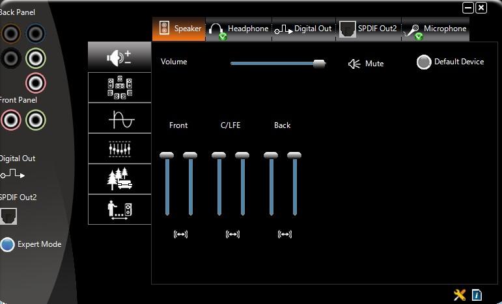502x304 pixels.
Task: Click the Back Panel heading text
Action: pos(17,12)
